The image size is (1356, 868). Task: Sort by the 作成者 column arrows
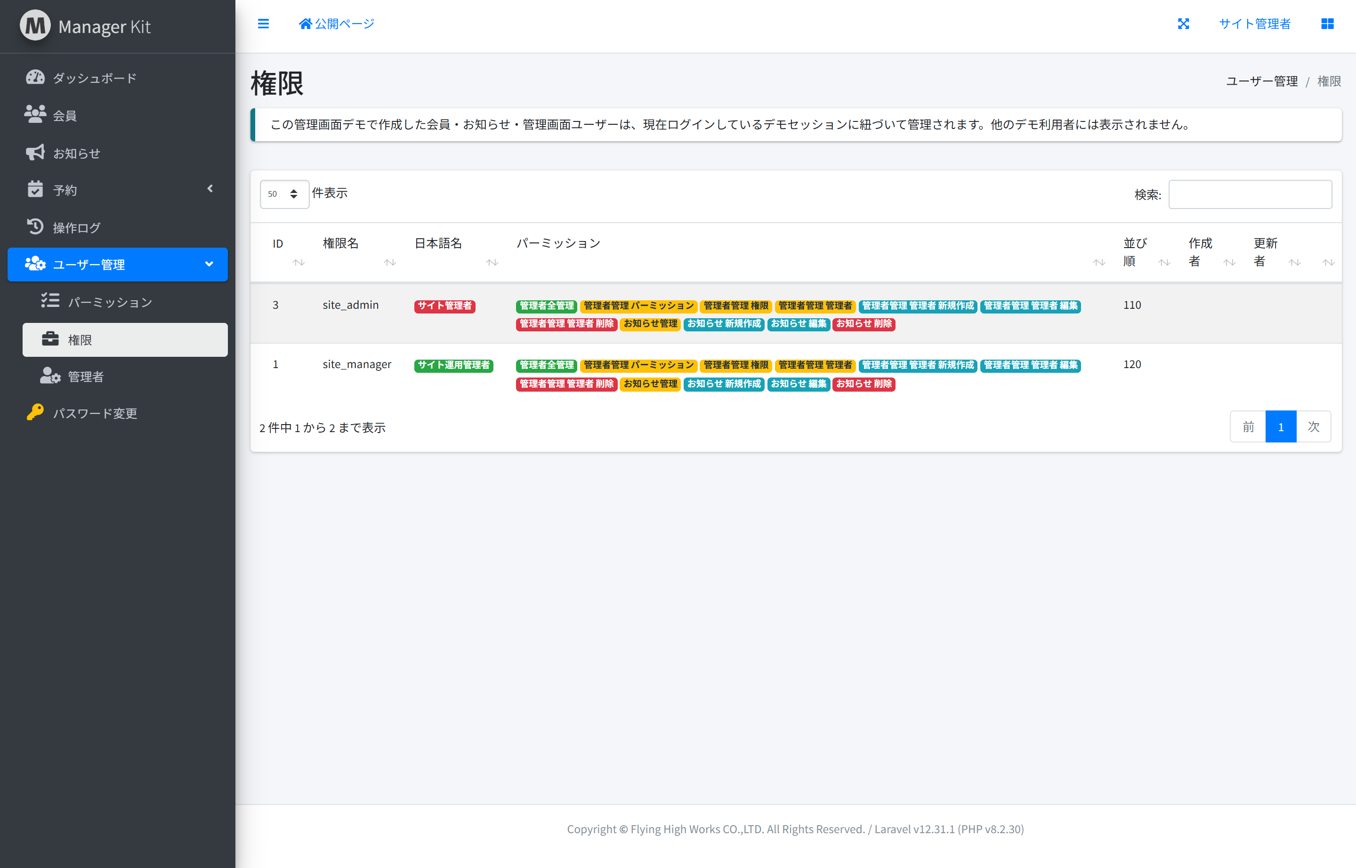pyautogui.click(x=1229, y=262)
